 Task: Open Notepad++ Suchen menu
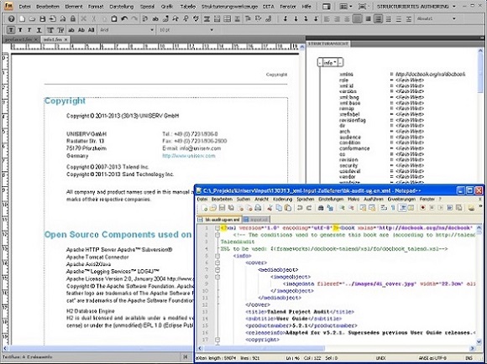pyautogui.click(x=243, y=199)
